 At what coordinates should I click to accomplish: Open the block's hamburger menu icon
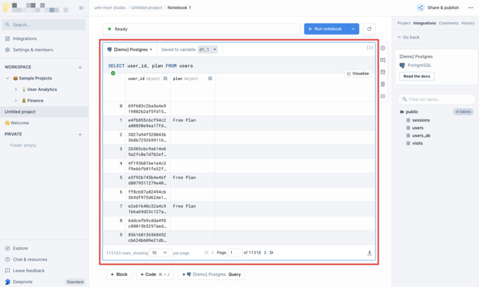[x=383, y=96]
